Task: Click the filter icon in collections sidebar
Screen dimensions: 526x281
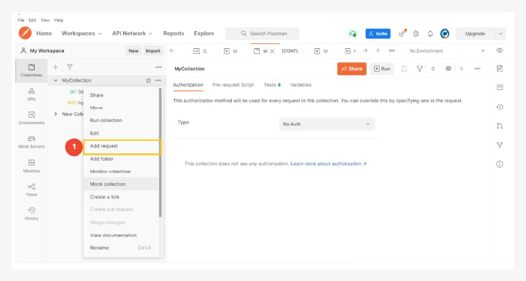Action: pyautogui.click(x=69, y=67)
